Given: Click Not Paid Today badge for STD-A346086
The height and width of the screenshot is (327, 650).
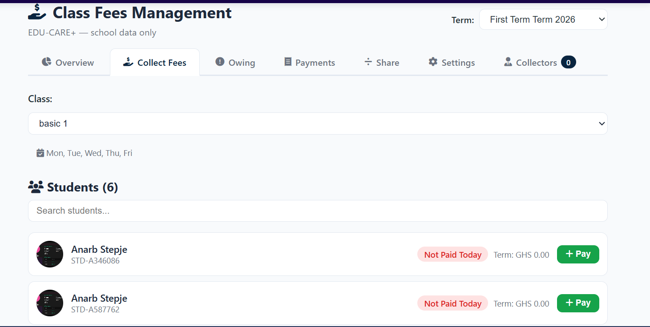Looking at the screenshot, I should click(452, 255).
